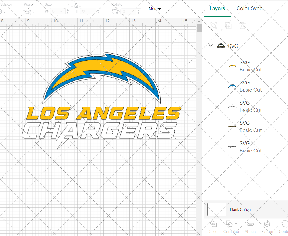Click the Slice tool
This screenshot has height=236, width=288.
[x=213, y=227]
